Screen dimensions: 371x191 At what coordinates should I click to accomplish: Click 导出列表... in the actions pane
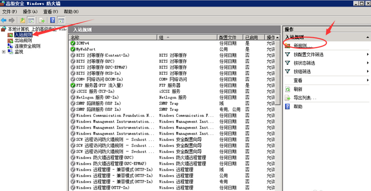click(305, 98)
